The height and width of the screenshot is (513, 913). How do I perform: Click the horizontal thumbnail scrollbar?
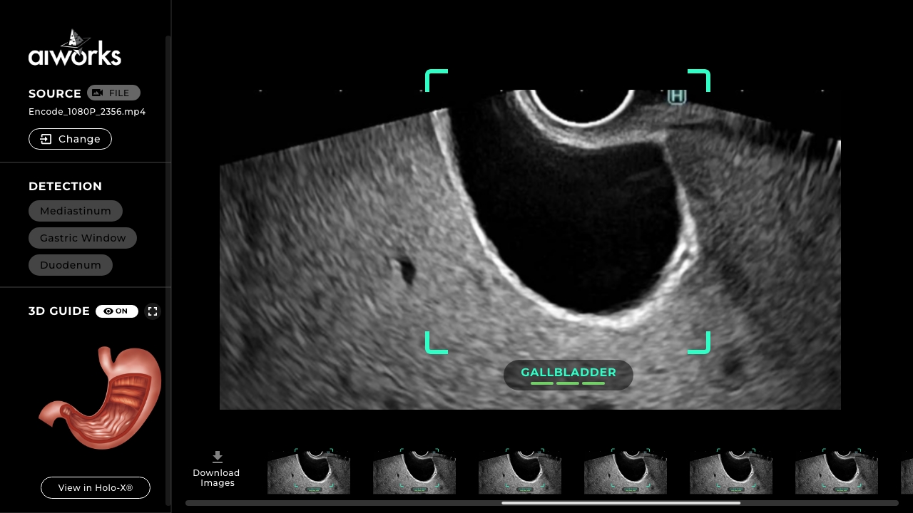[621, 503]
